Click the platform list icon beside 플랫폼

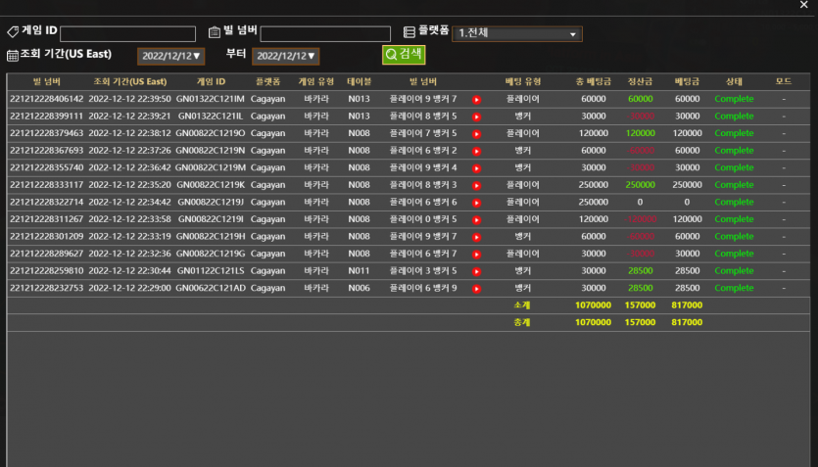click(x=409, y=31)
